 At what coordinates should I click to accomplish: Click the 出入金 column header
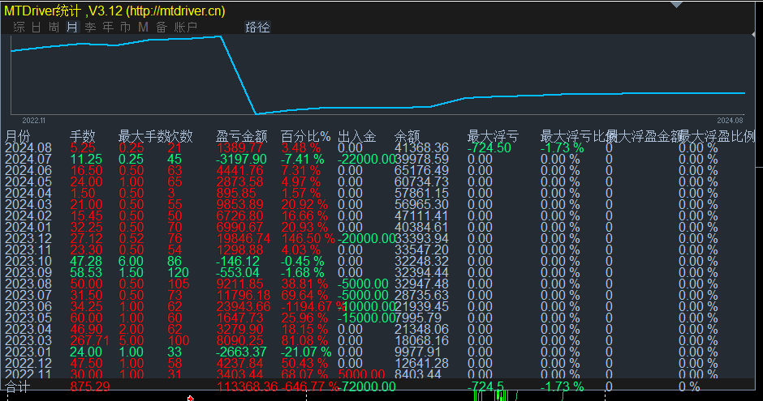coord(357,136)
